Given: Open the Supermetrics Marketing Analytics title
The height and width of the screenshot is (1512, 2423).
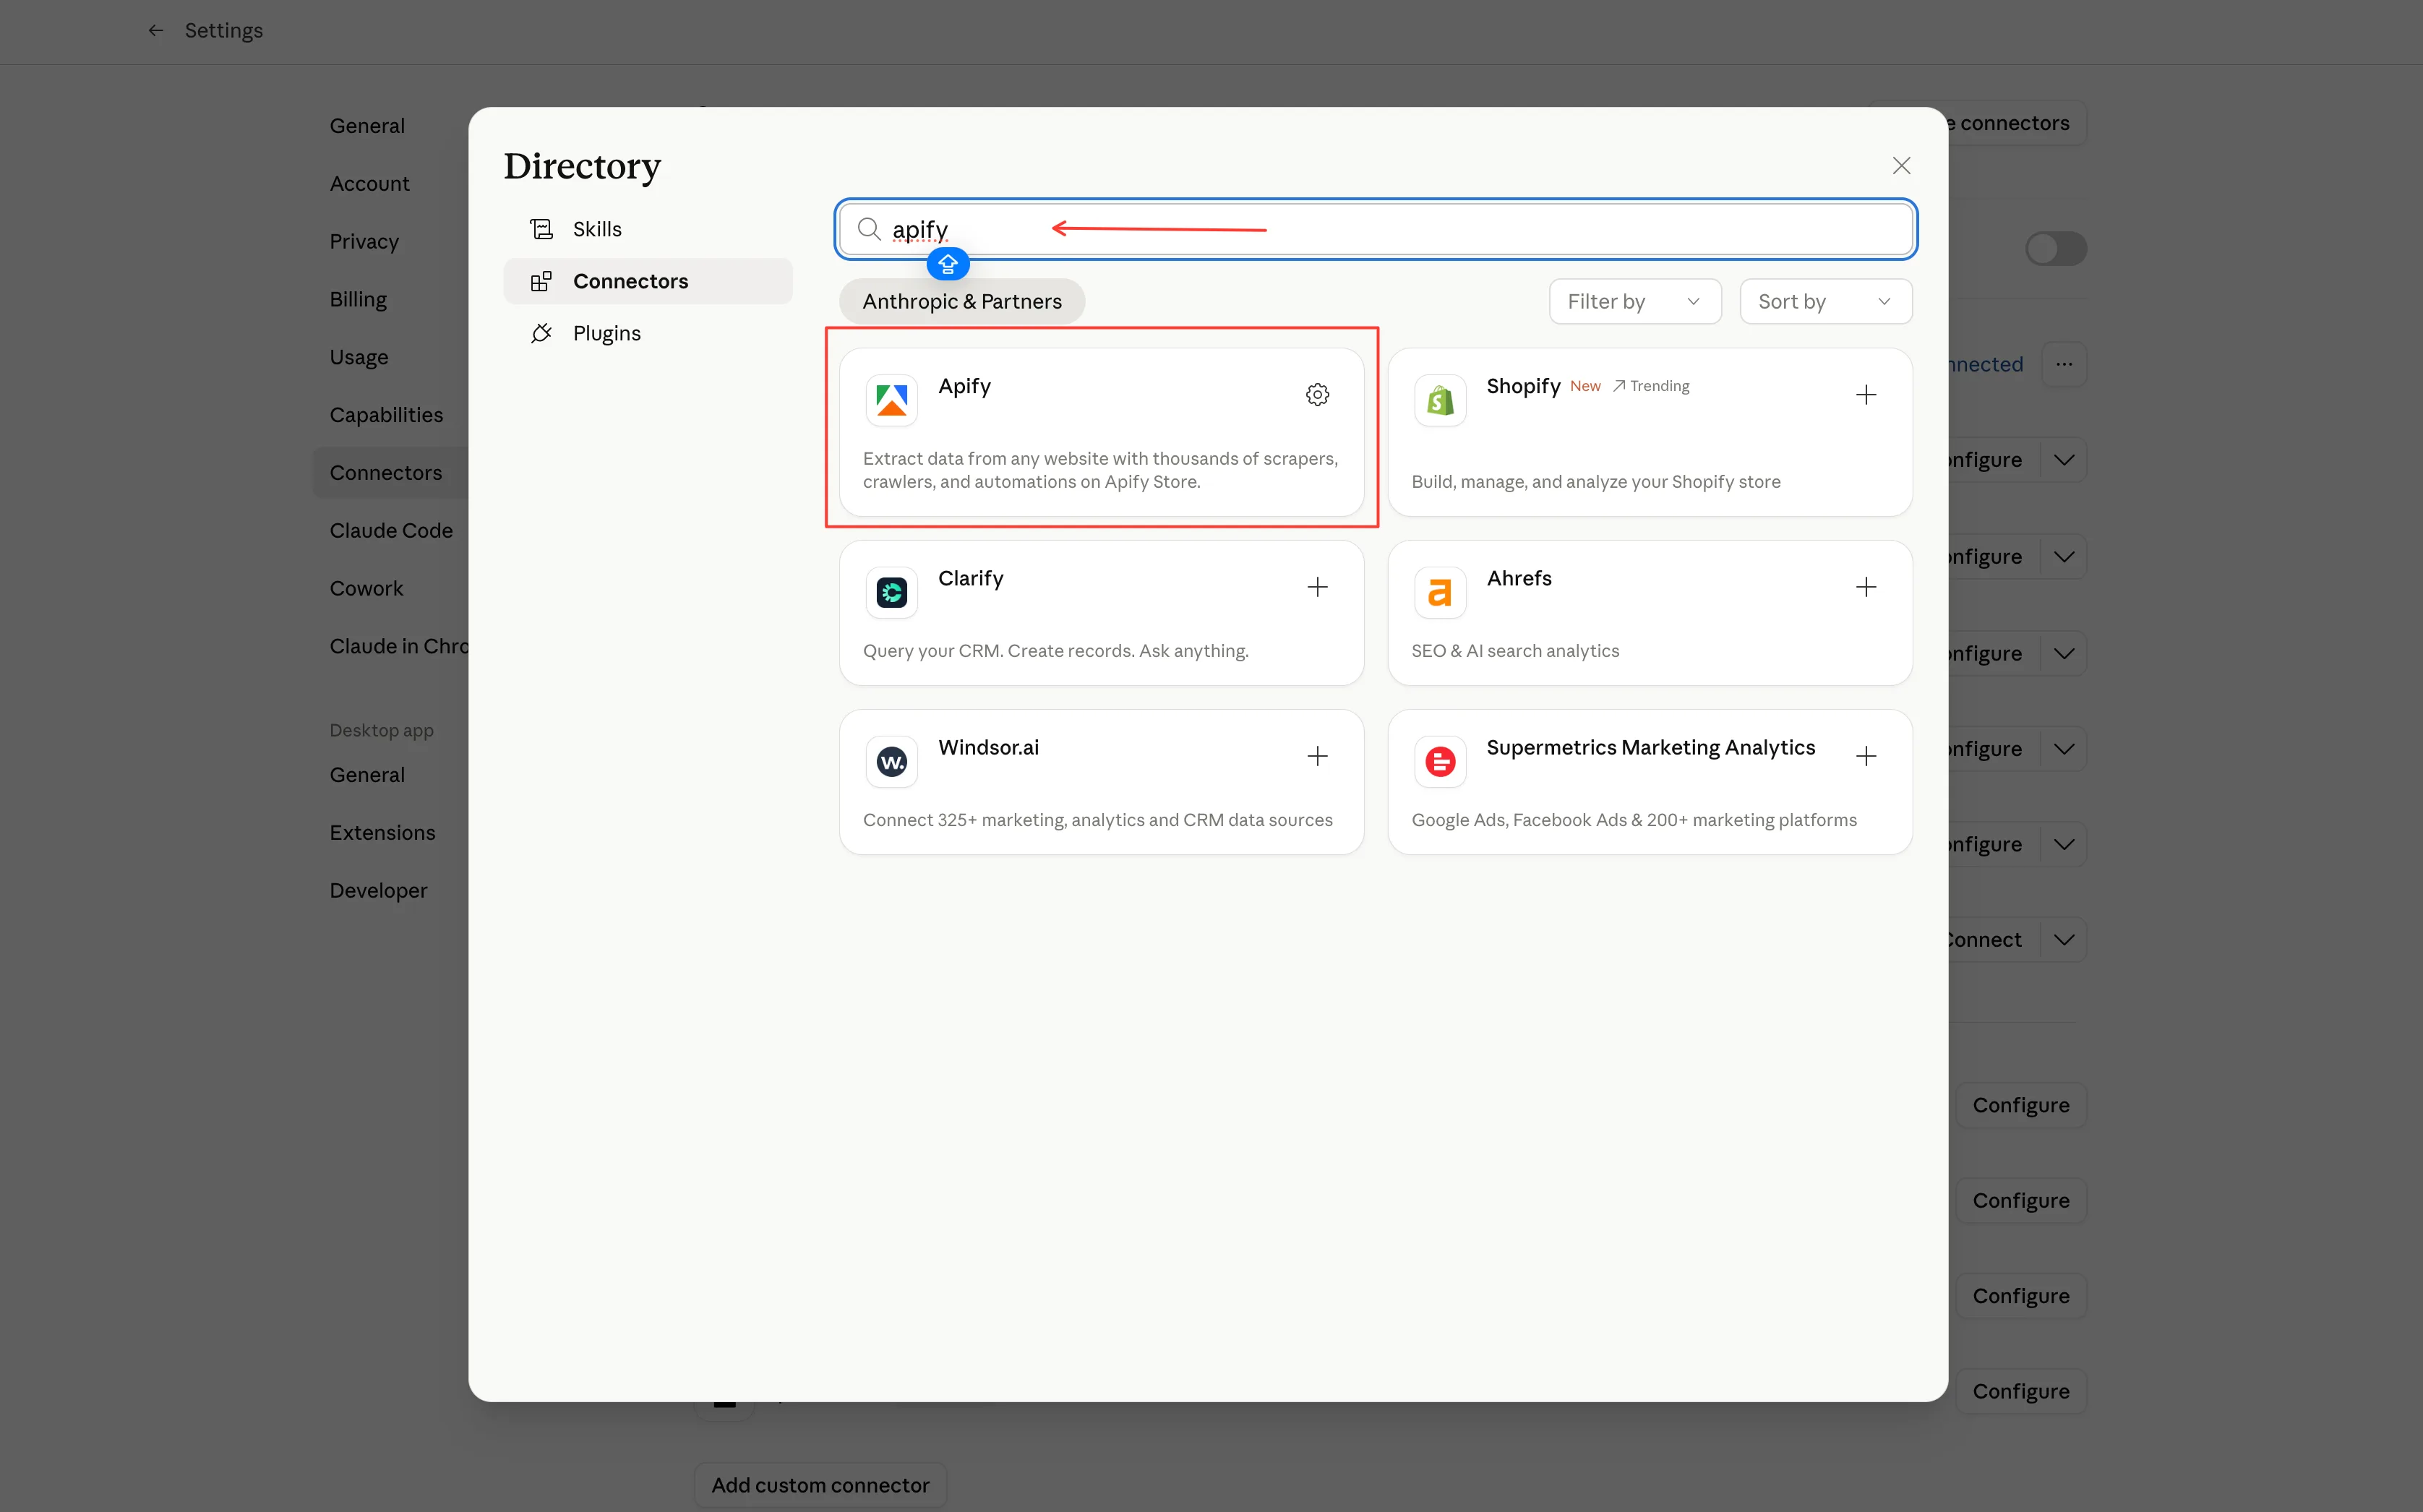Looking at the screenshot, I should [x=1650, y=747].
